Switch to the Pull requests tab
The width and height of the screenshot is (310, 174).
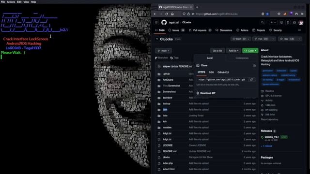[200, 30]
